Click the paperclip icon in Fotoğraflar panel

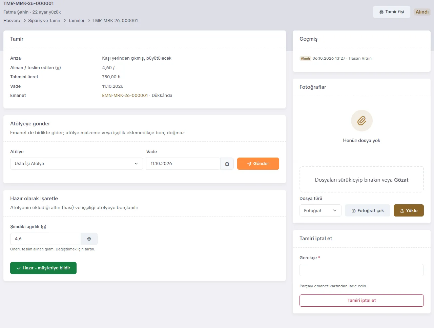click(x=361, y=121)
